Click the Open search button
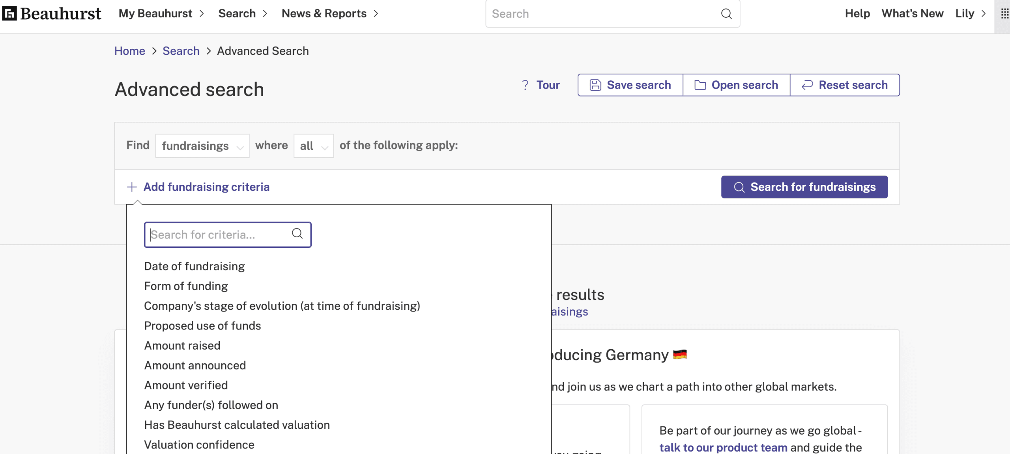 coord(737,85)
